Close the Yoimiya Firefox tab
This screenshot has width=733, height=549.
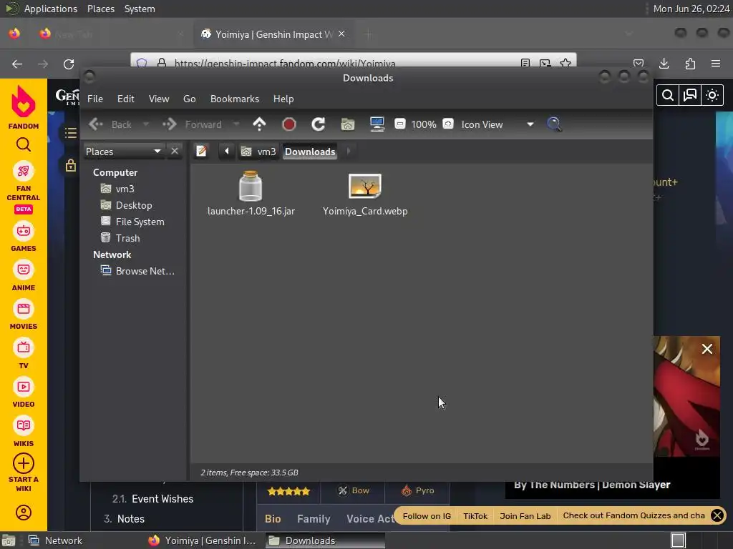point(341,34)
